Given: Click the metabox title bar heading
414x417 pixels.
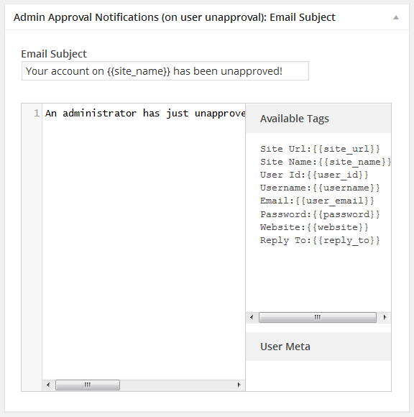Looking at the screenshot, I should point(175,17).
